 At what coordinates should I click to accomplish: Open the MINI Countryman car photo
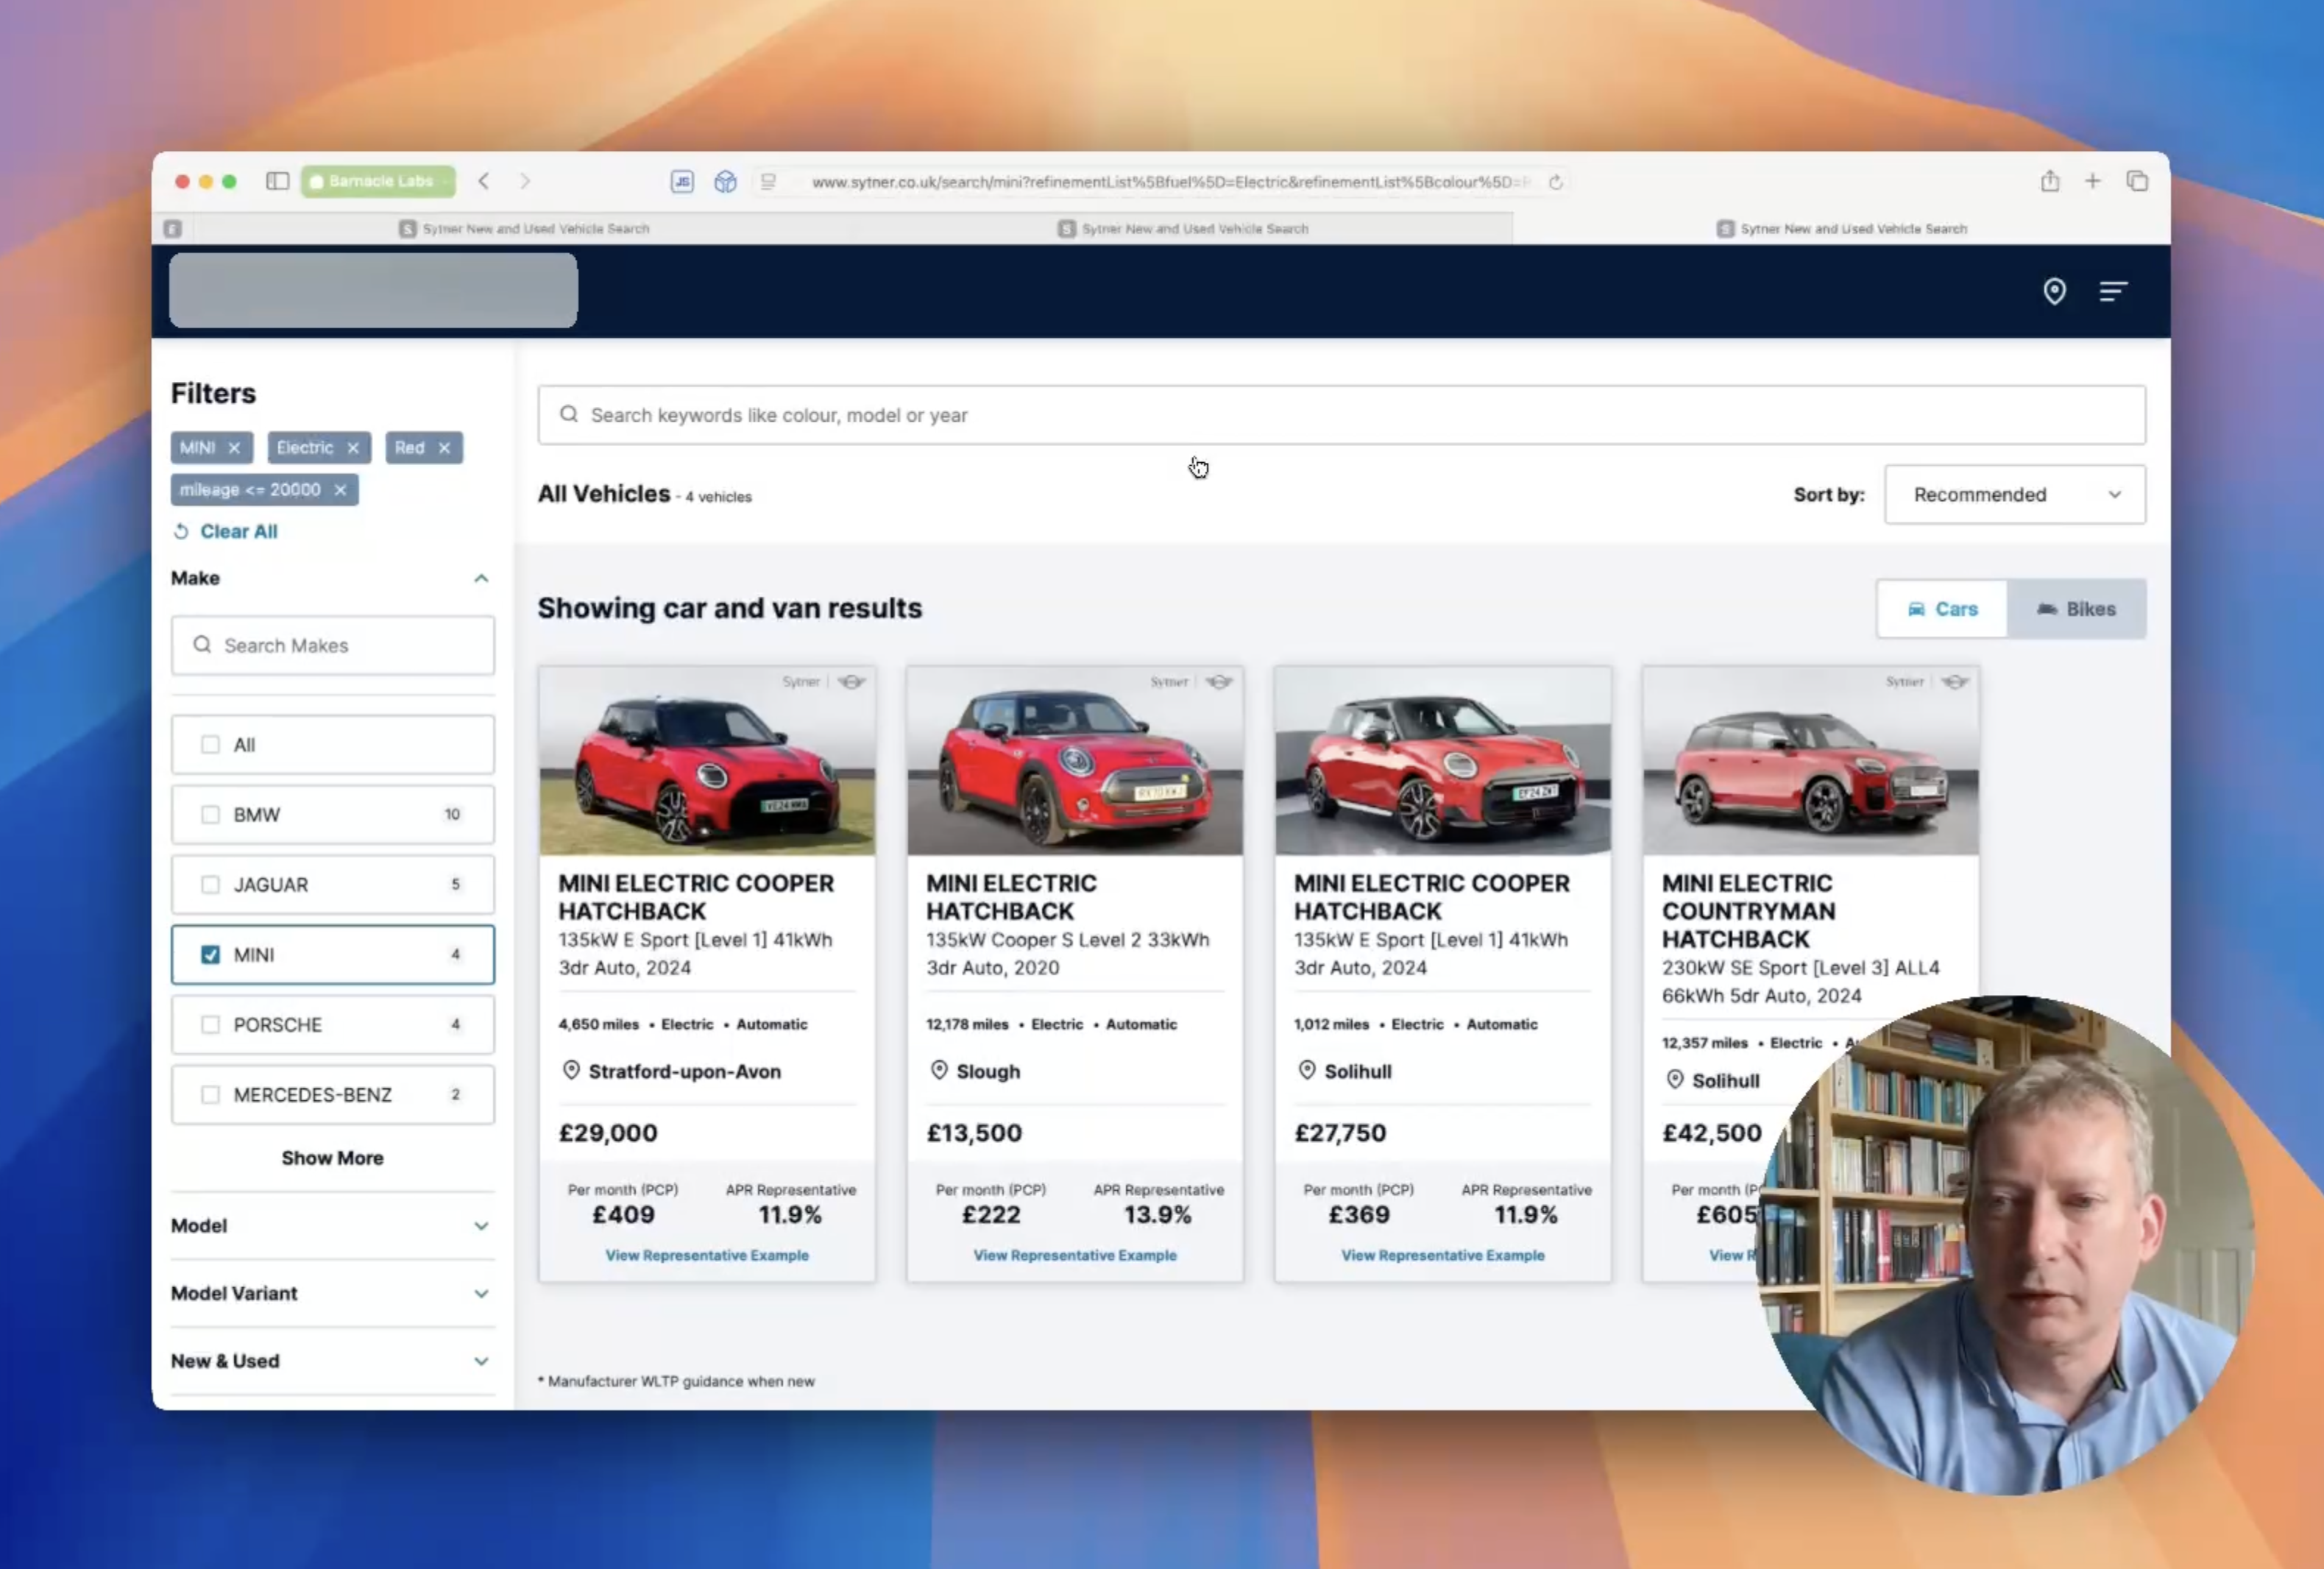pyautogui.click(x=1811, y=761)
